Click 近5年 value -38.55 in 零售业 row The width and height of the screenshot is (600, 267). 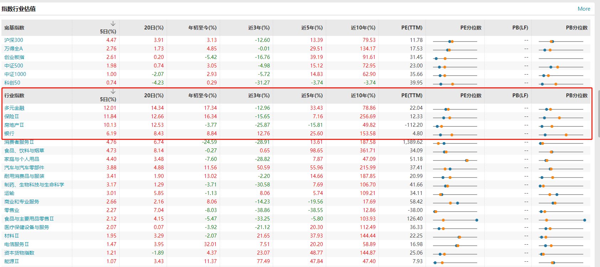pos(315,210)
